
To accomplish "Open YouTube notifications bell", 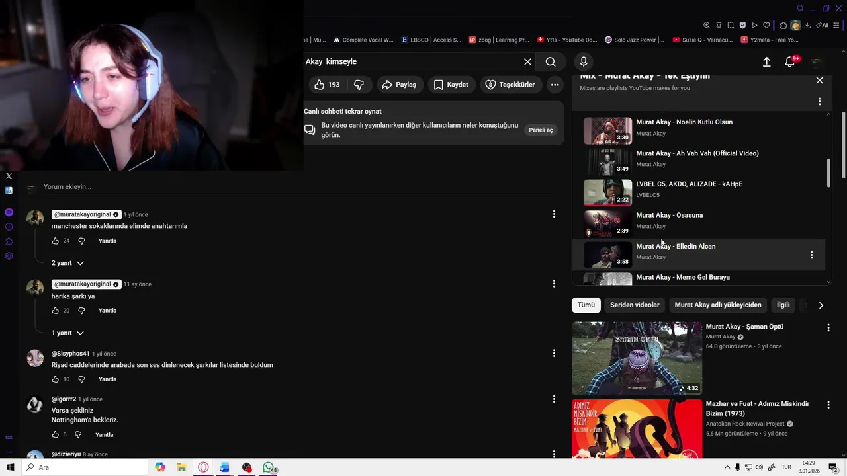I will coord(789,61).
